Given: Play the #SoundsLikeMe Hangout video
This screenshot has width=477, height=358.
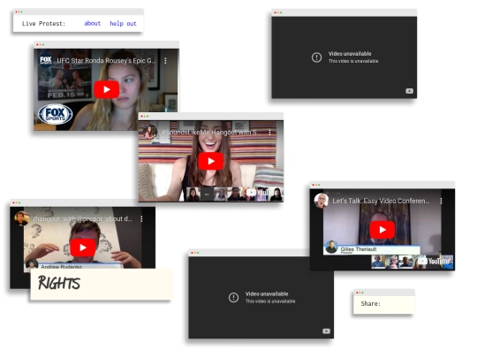Looking at the screenshot, I should pyautogui.click(x=211, y=161).
